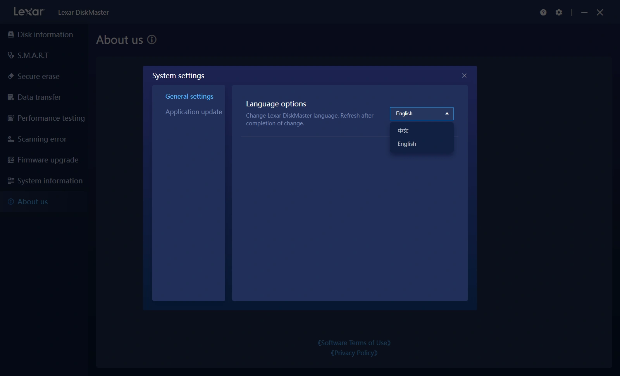This screenshot has width=620, height=376.
Task: Go to Secure erase section
Action: pyautogui.click(x=38, y=76)
